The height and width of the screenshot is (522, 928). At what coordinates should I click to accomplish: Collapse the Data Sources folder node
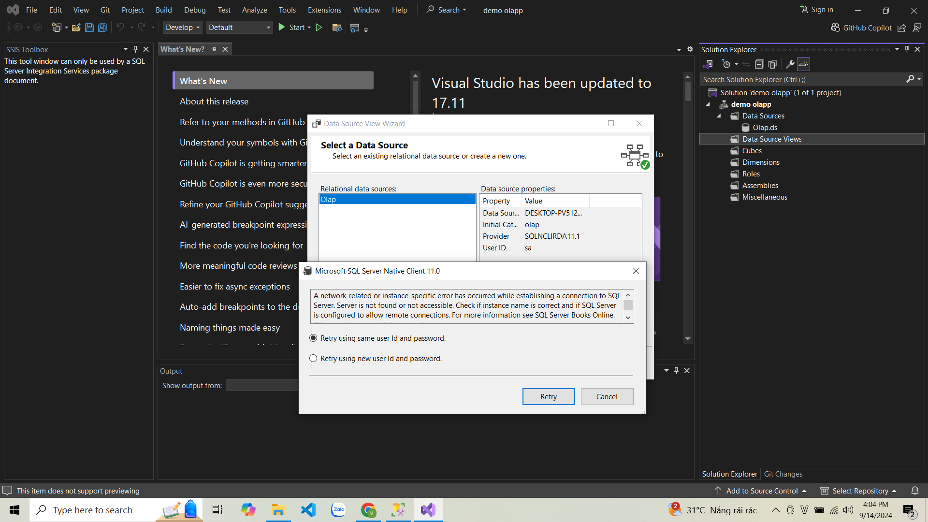(719, 116)
